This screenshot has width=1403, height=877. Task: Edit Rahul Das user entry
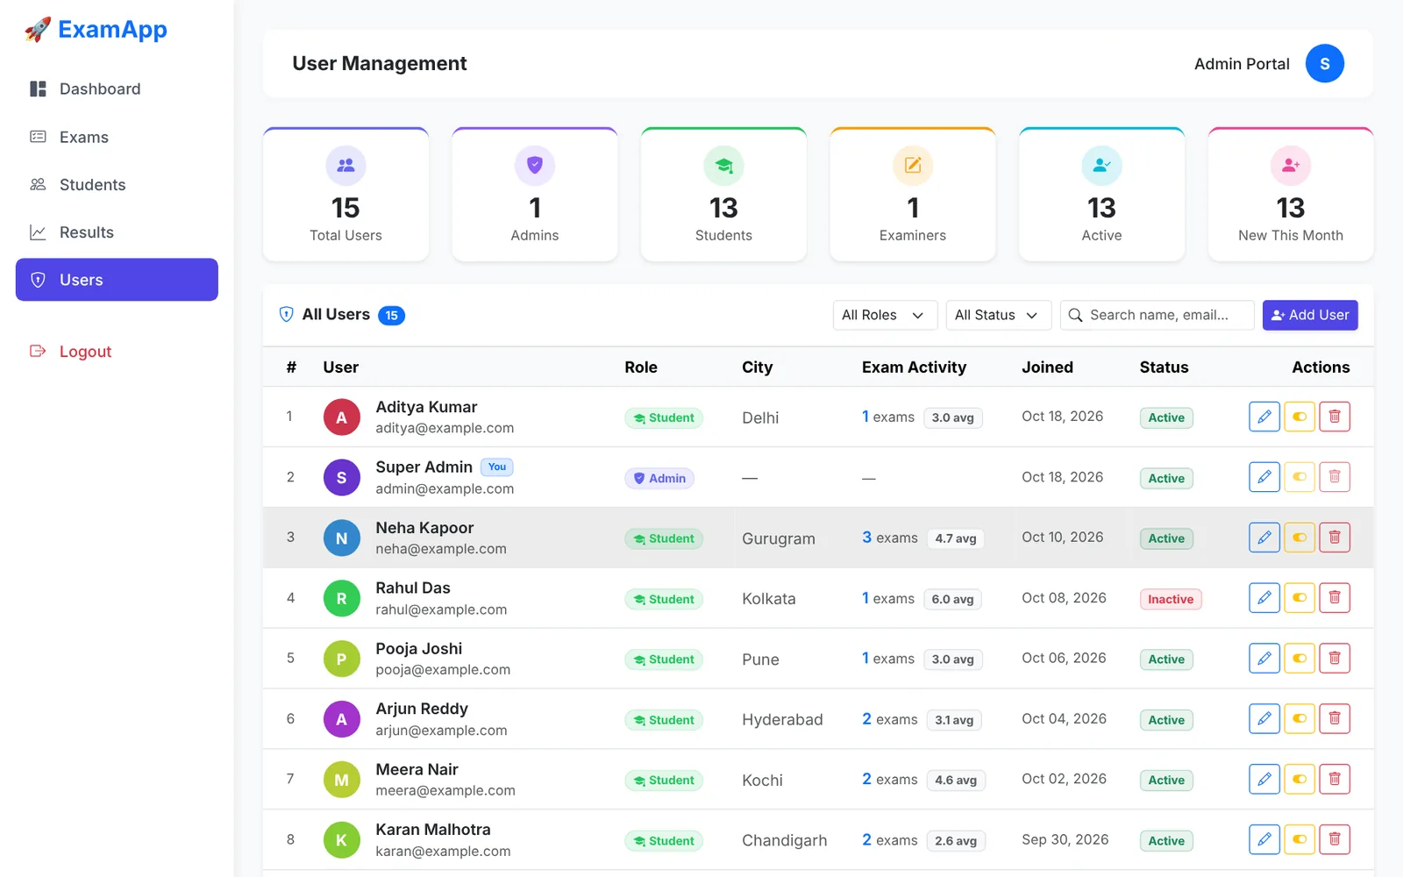point(1264,598)
